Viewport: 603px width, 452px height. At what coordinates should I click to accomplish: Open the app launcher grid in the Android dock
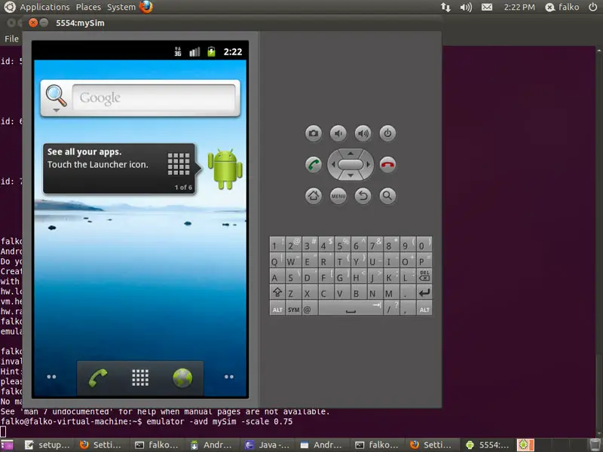[140, 378]
